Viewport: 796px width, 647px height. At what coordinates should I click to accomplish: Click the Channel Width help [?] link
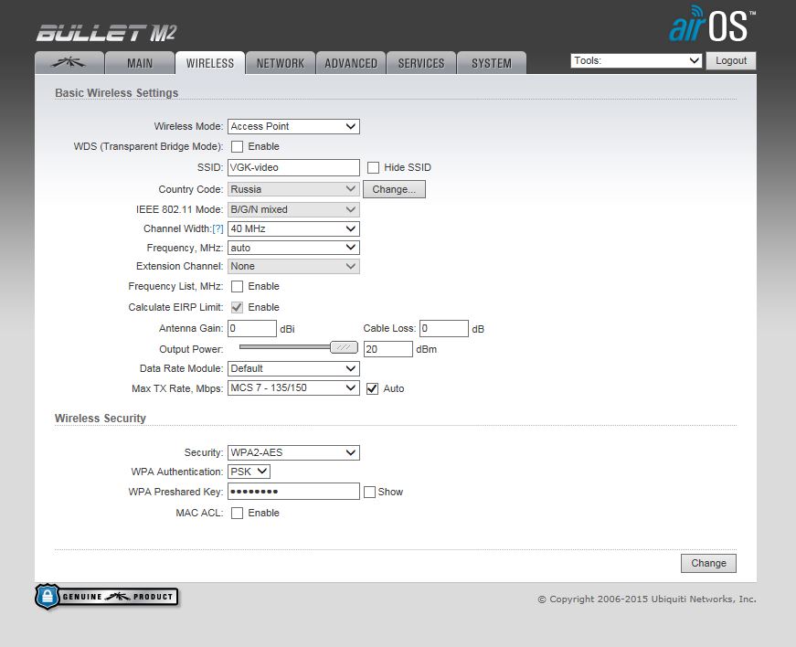click(218, 228)
